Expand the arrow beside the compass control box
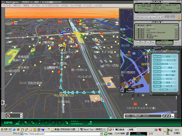The height and width of the screenshot is (136, 182). click(x=21, y=116)
